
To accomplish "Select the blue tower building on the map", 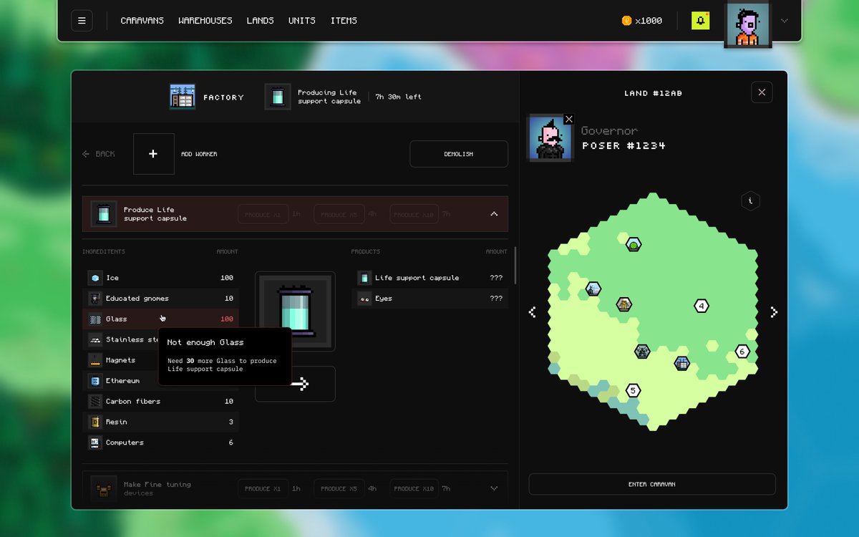I will pos(593,289).
